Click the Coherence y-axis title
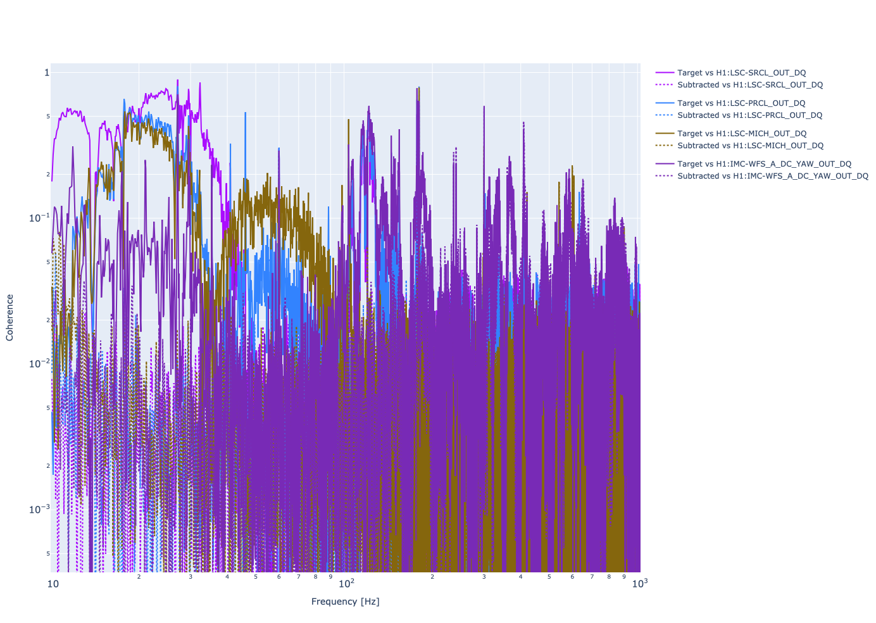The width and height of the screenshot is (876, 623). (9, 318)
